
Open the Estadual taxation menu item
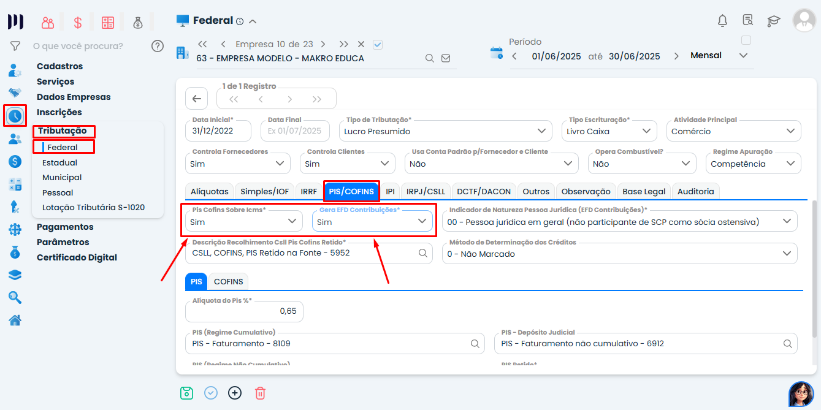click(x=59, y=162)
